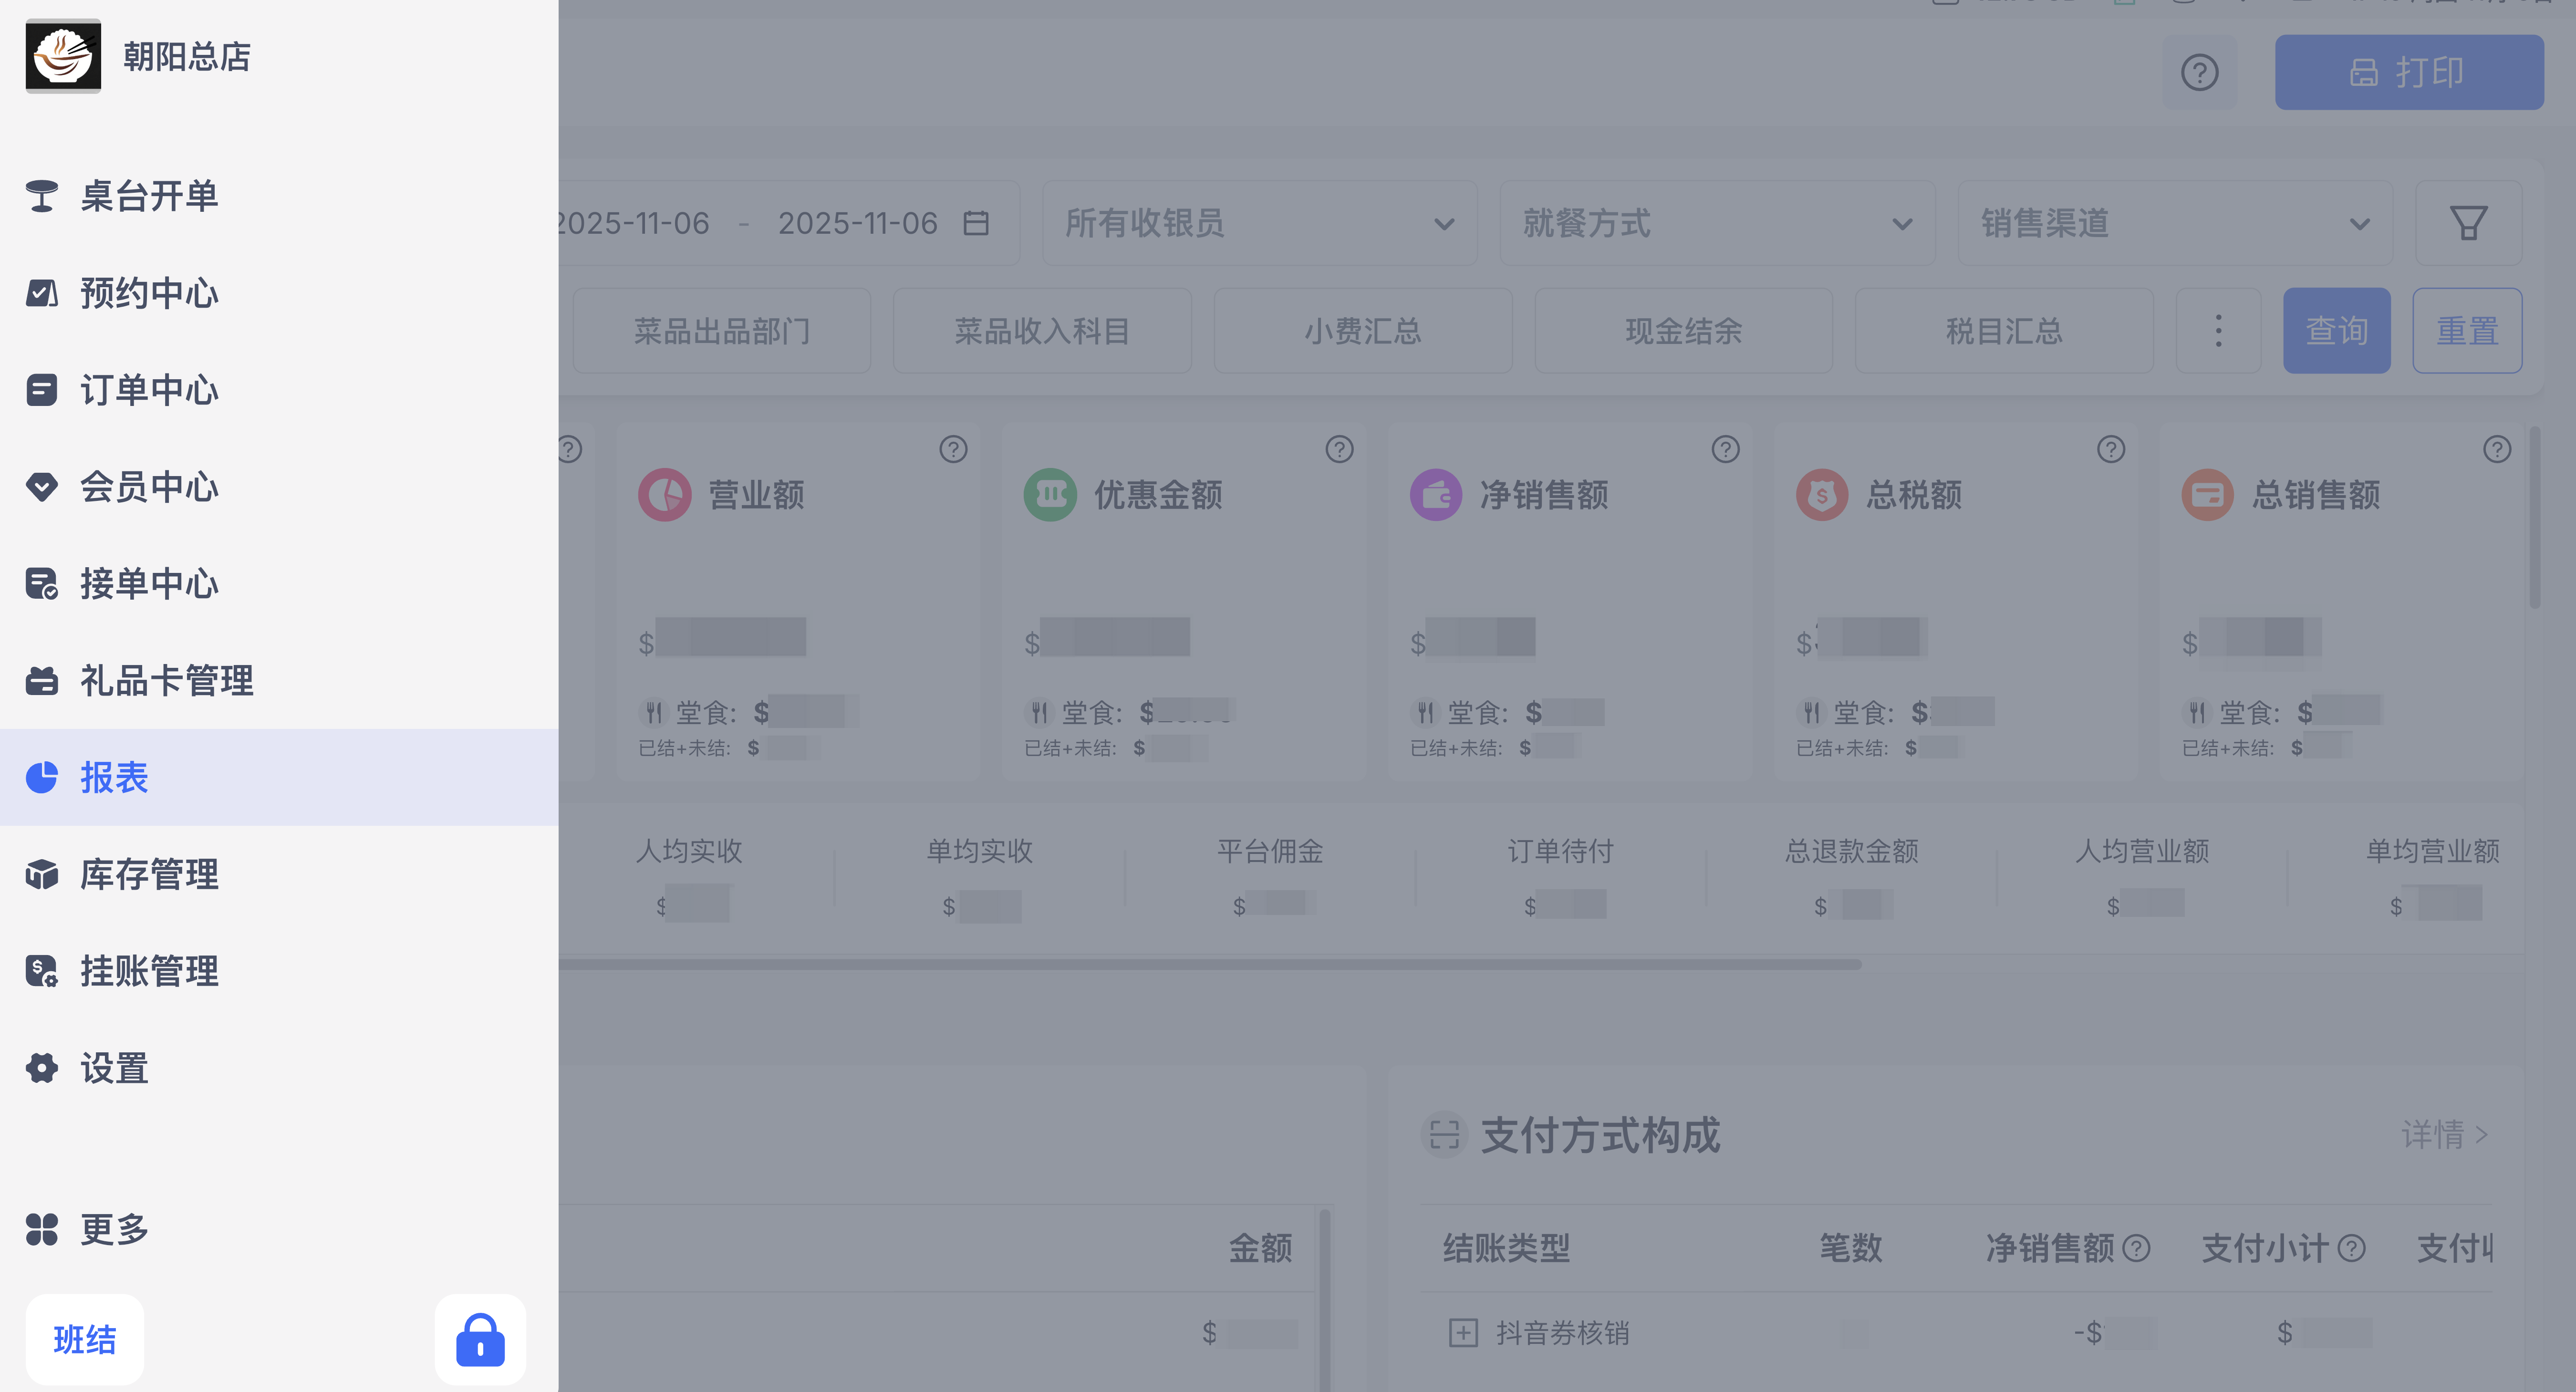Click the 朝阳总店 store logo

63,56
